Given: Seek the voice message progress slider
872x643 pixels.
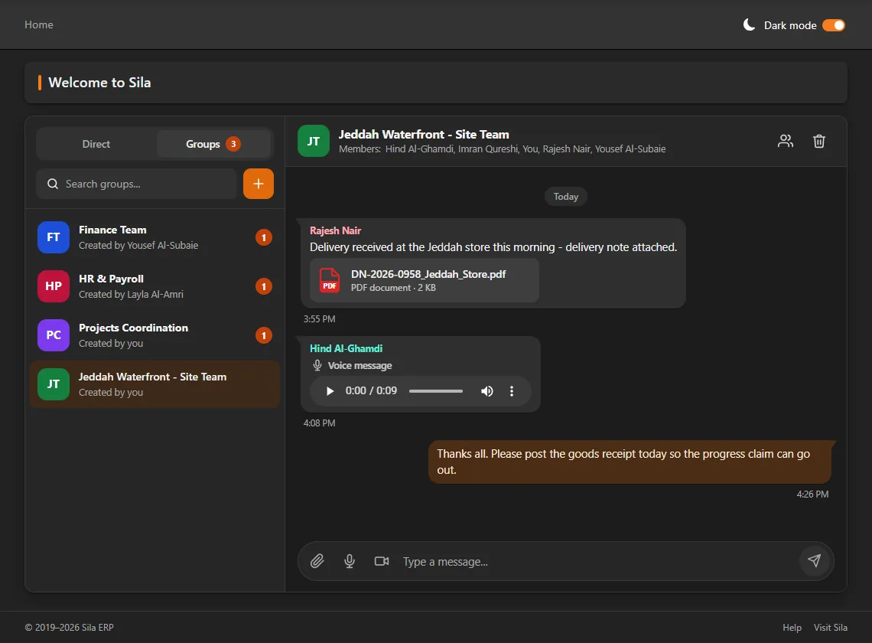Looking at the screenshot, I should coord(436,391).
